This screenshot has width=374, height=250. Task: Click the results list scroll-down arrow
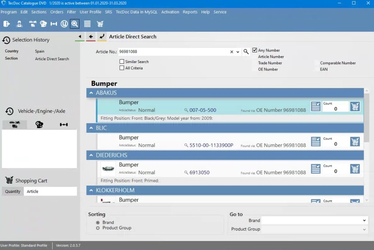tap(367, 200)
